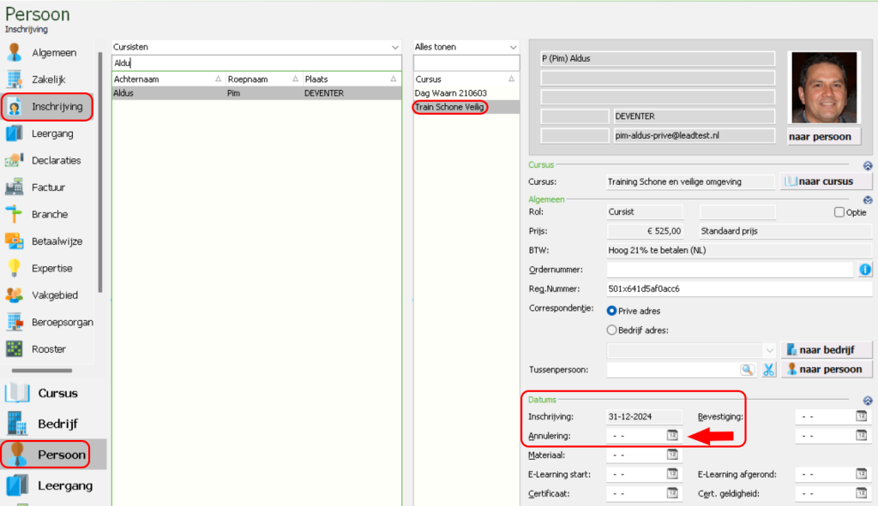Image resolution: width=878 pixels, height=506 pixels.
Task: Switch to the Bedrijf module
Action: pyautogui.click(x=53, y=424)
